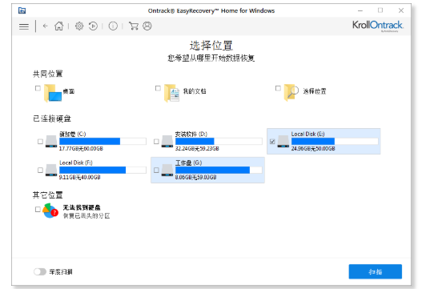Screen dimensions: 422x289
Task: Click the 桌面 label
Action: click(x=69, y=91)
